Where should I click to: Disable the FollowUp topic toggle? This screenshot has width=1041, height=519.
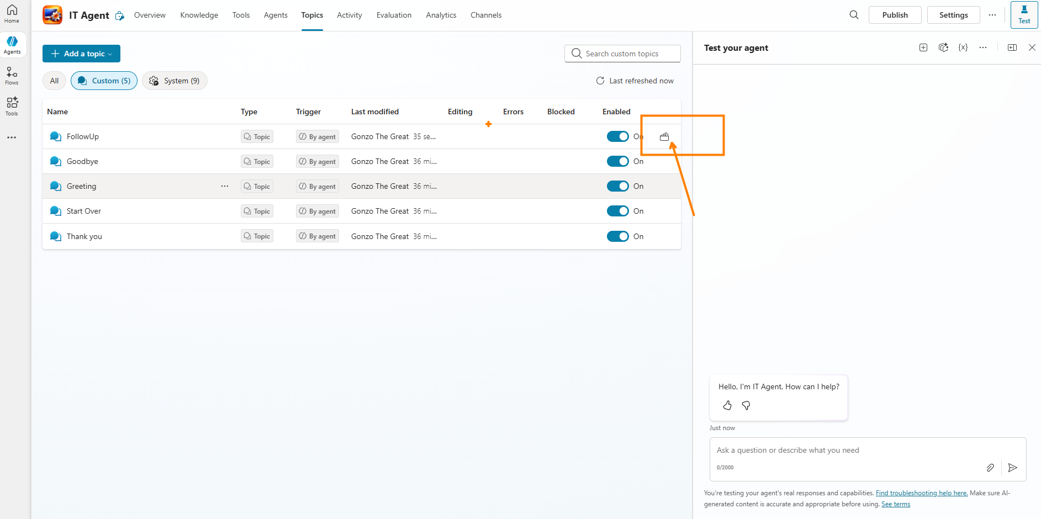tap(617, 136)
